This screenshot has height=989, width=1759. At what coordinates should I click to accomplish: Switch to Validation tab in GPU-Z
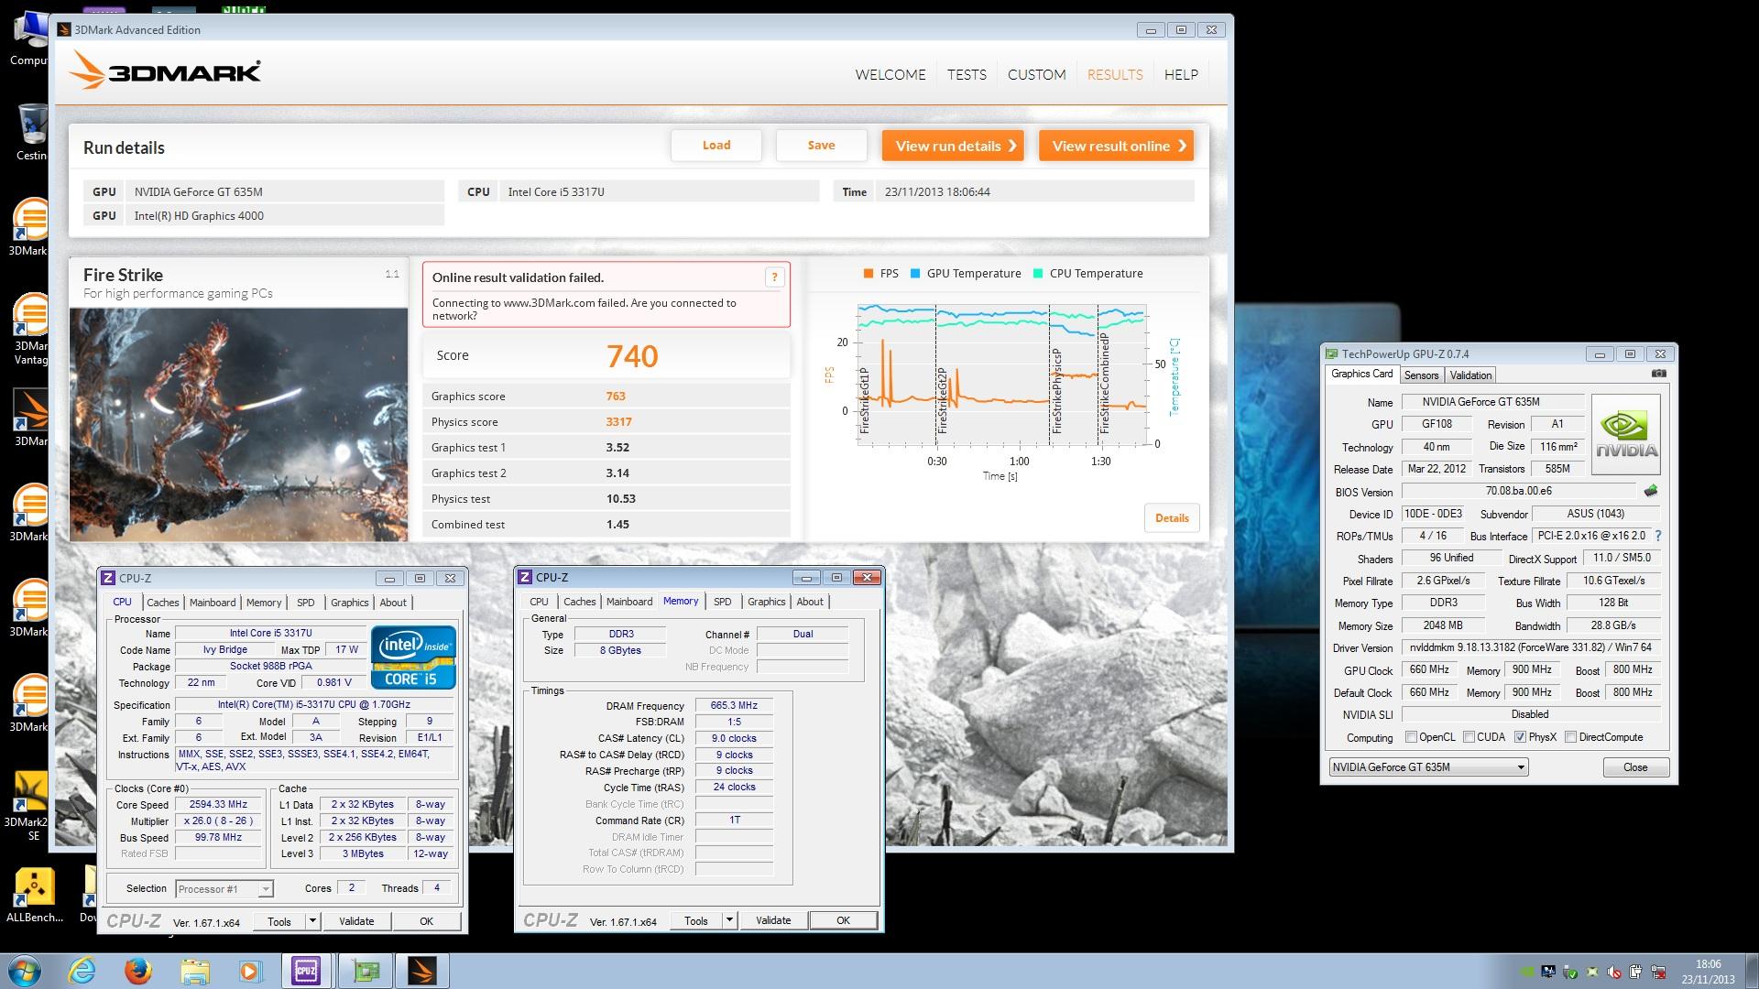coord(1470,375)
